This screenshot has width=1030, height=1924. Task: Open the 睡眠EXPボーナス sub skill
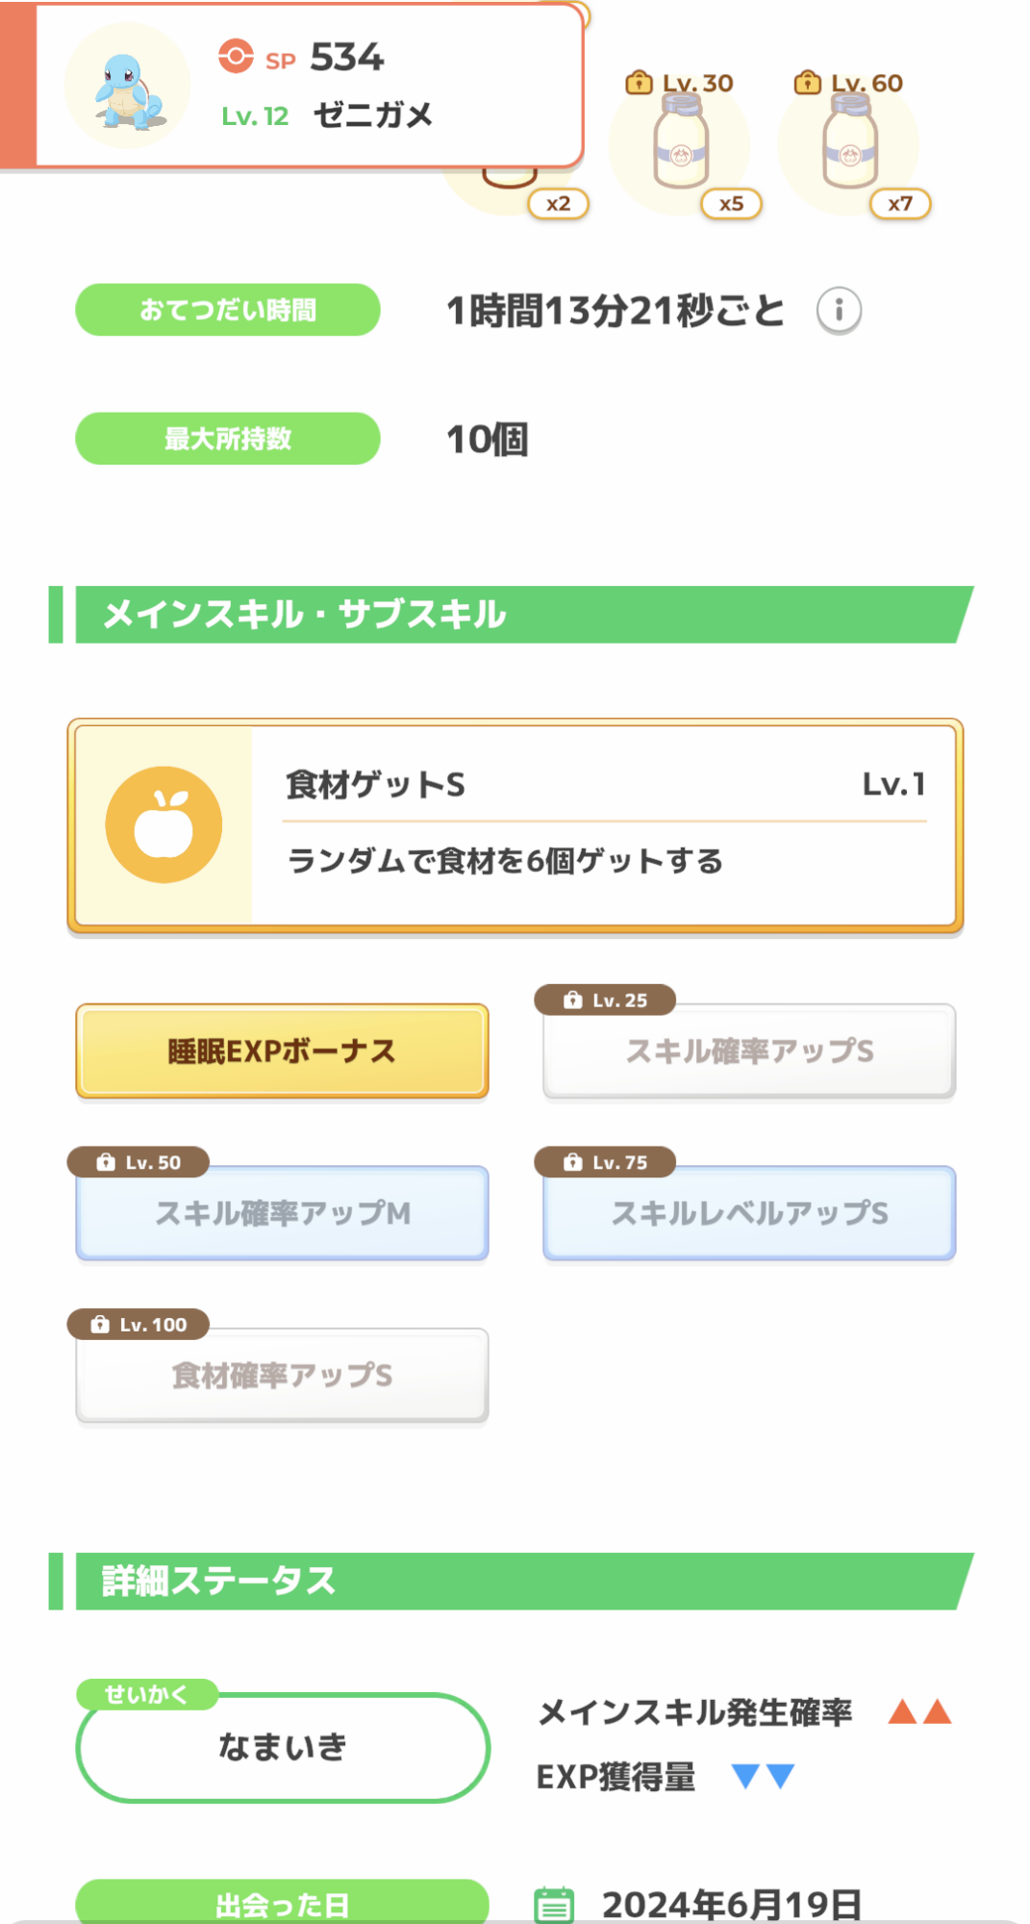tap(282, 1051)
